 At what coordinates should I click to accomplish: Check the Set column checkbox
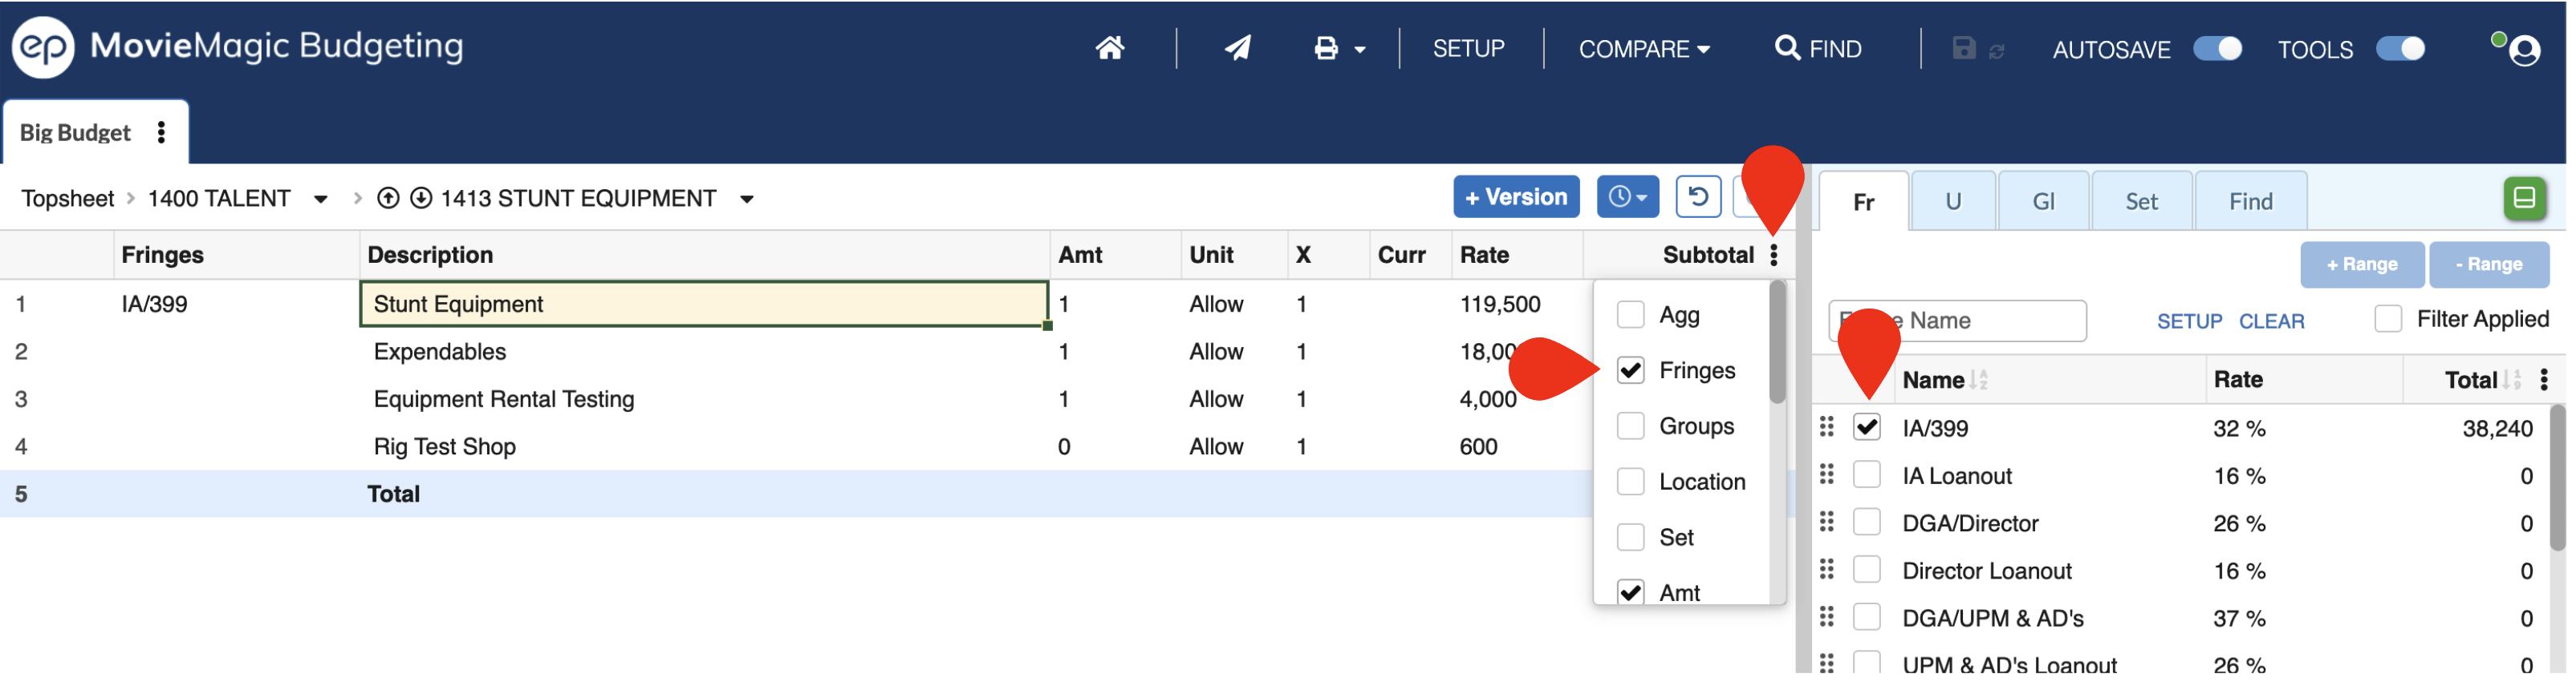pyautogui.click(x=1631, y=537)
